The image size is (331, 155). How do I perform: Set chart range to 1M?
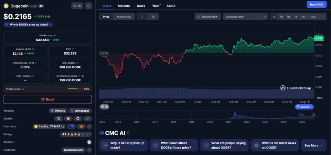coord(289,17)
